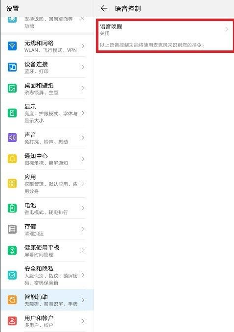Open the 存储 清理加速 entry
This screenshot has height=332, width=234.
click(47, 229)
